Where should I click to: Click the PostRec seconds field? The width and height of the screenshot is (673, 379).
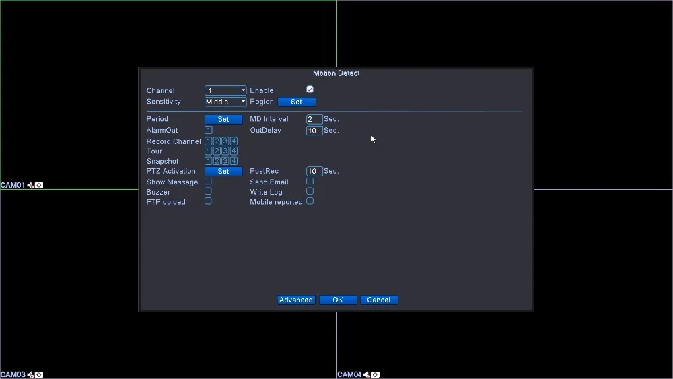pos(314,171)
